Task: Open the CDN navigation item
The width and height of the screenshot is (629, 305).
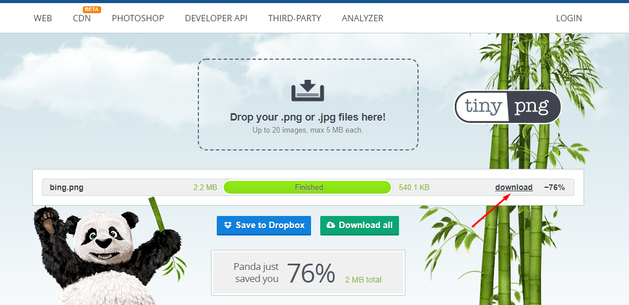Action: (82, 18)
